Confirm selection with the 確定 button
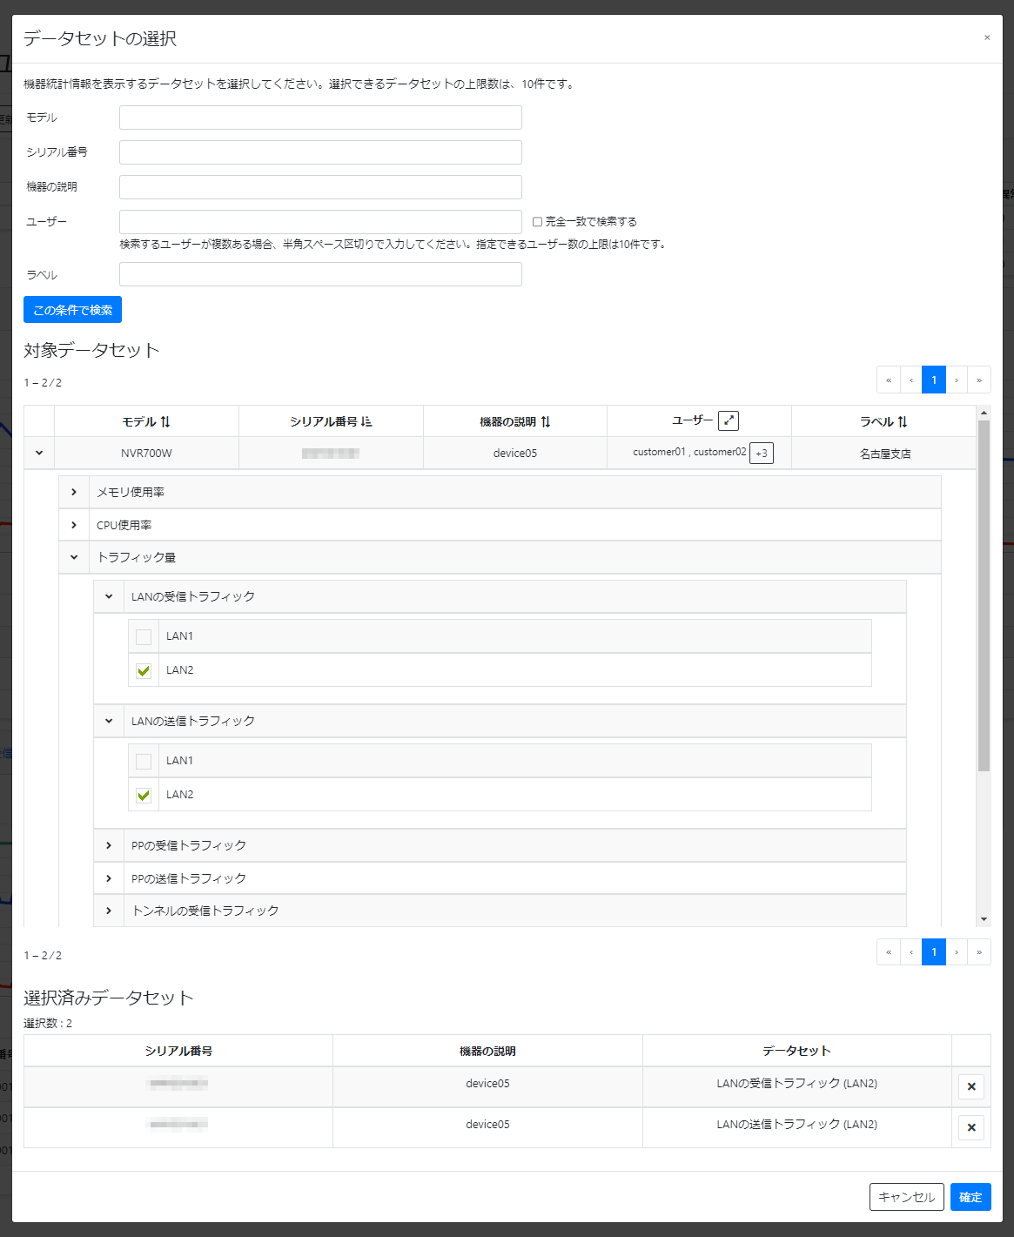The height and width of the screenshot is (1237, 1014). coord(970,1197)
